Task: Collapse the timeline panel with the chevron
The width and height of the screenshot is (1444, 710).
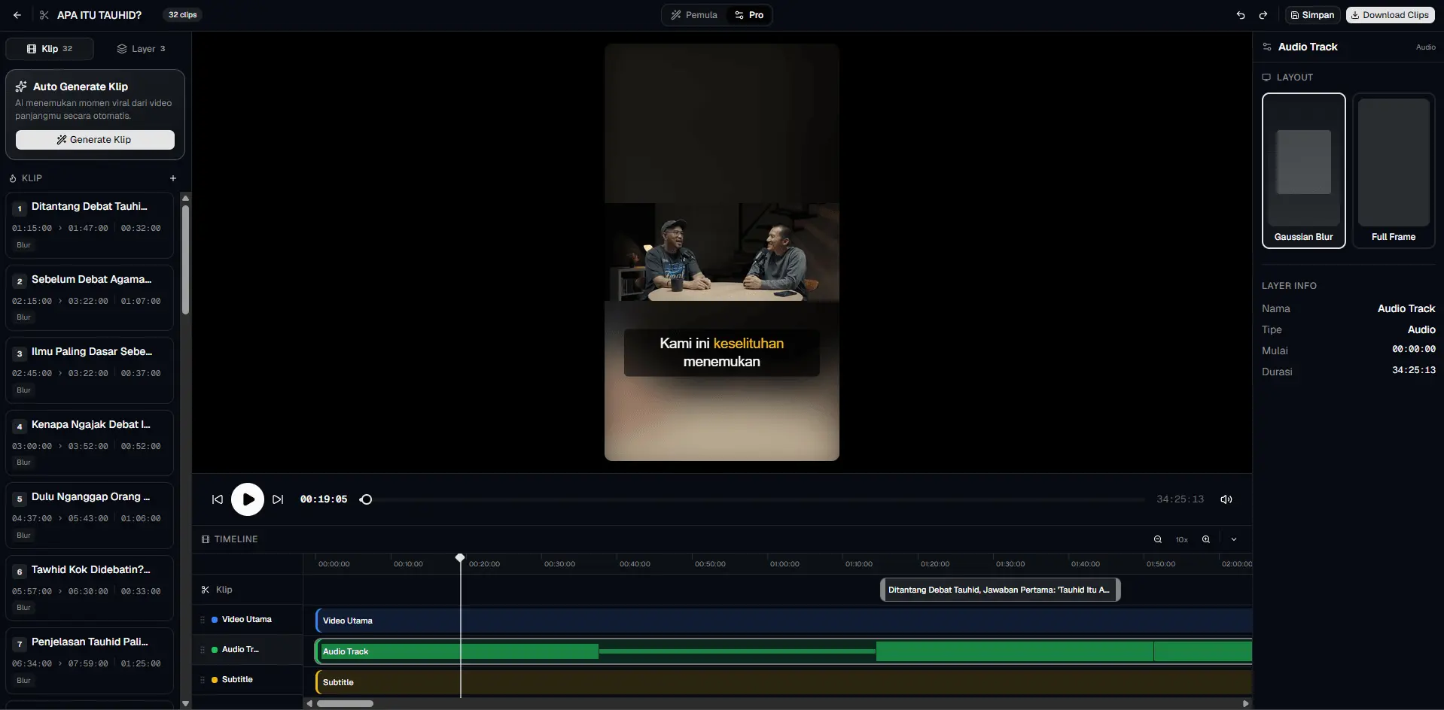Action: click(x=1234, y=539)
